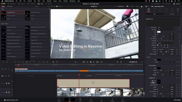Select the beige title clip in timeline
The height and width of the screenshot is (102, 182).
(93, 83)
